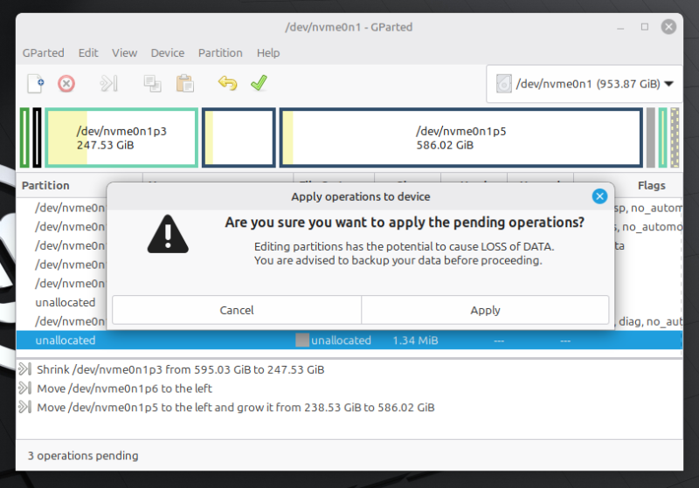699x488 pixels.
Task: Open the Device menu
Action: [x=167, y=52]
